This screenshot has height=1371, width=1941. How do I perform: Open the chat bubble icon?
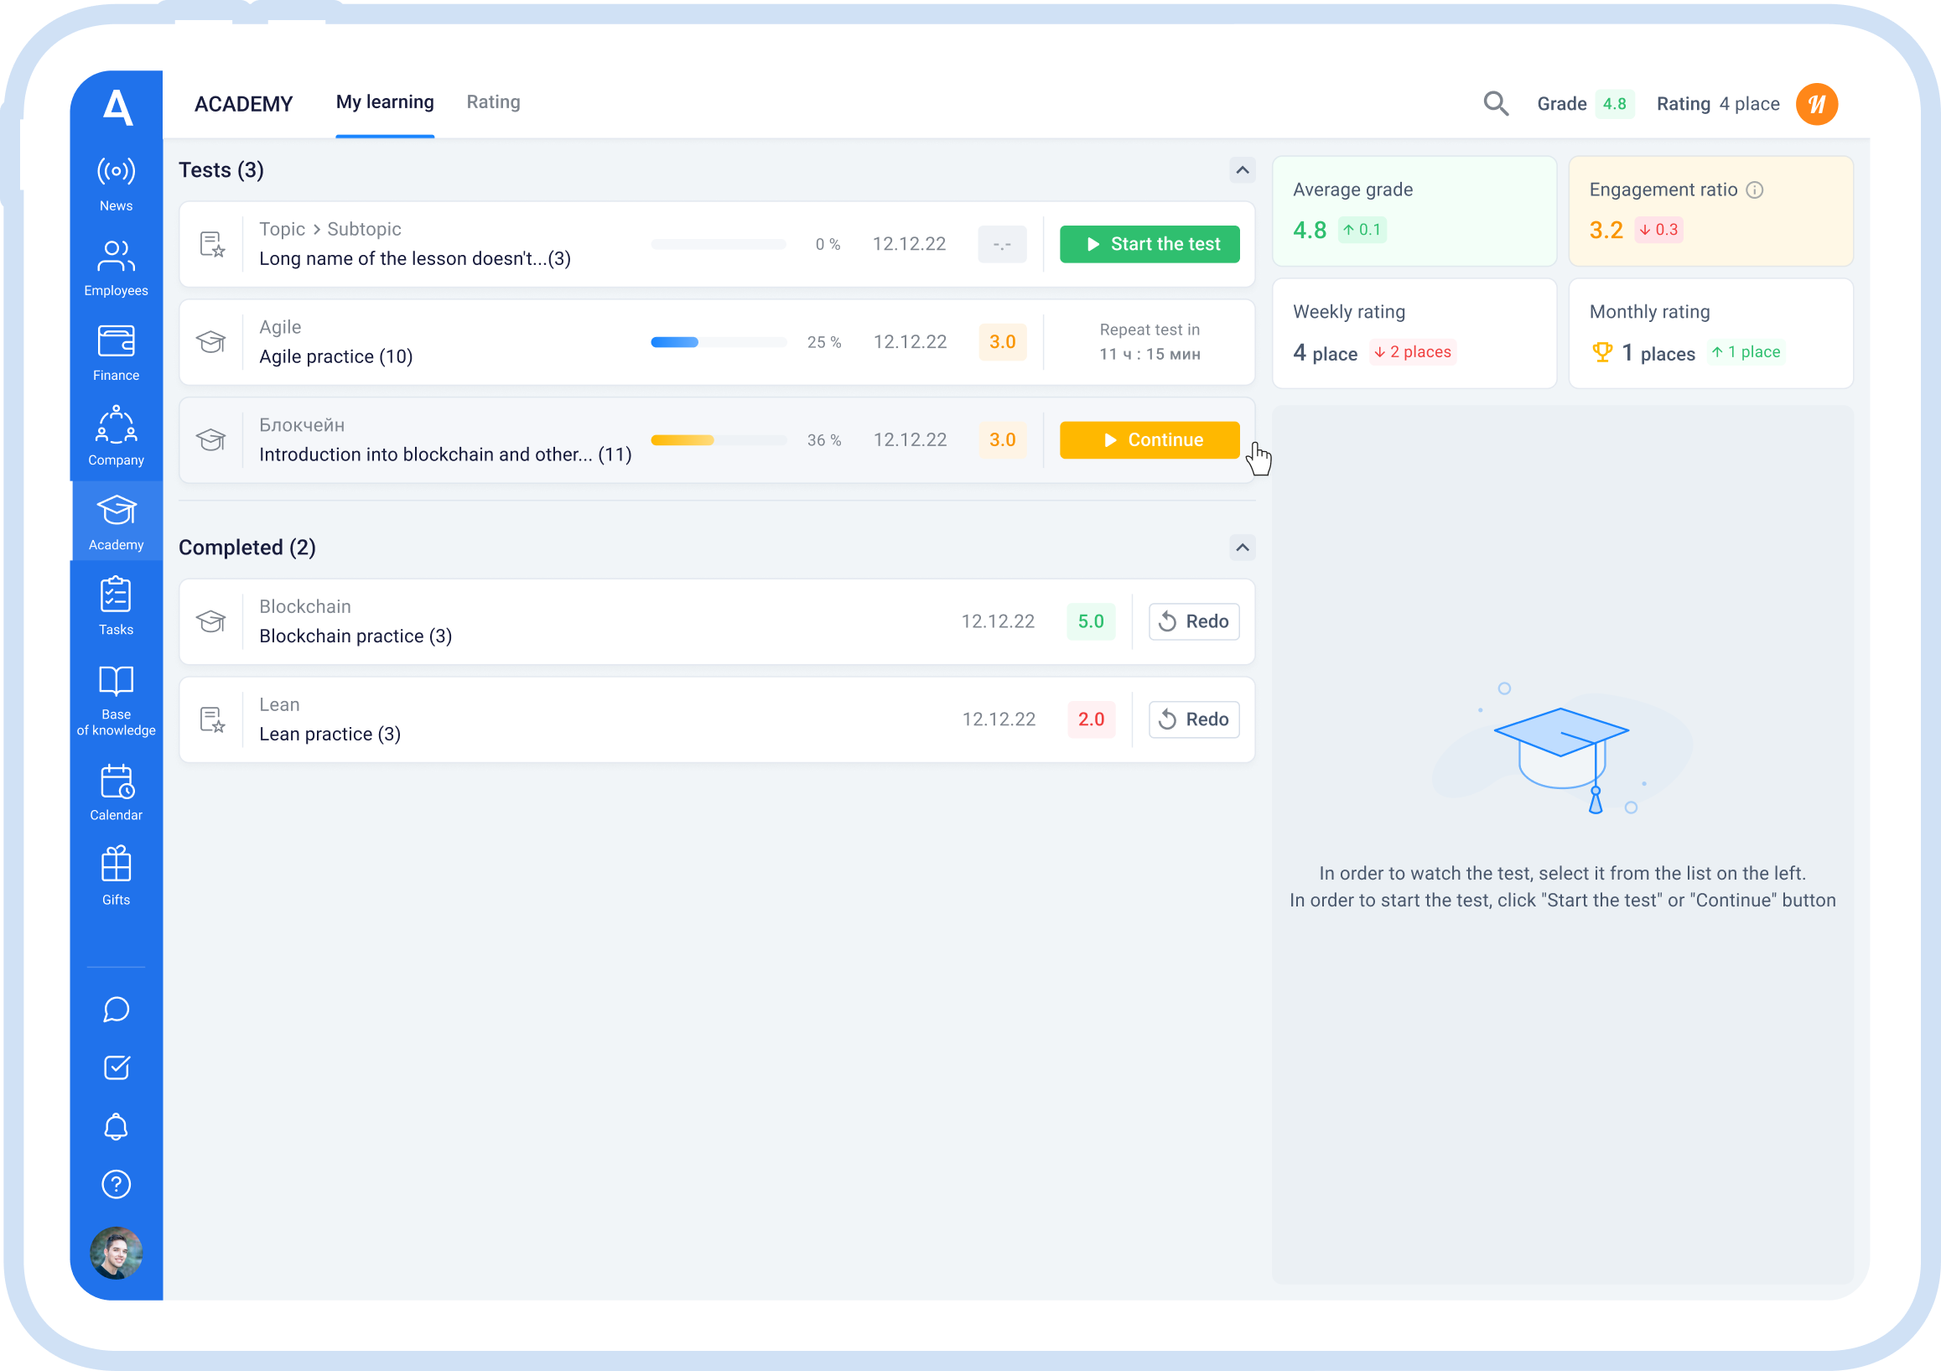(x=116, y=1010)
